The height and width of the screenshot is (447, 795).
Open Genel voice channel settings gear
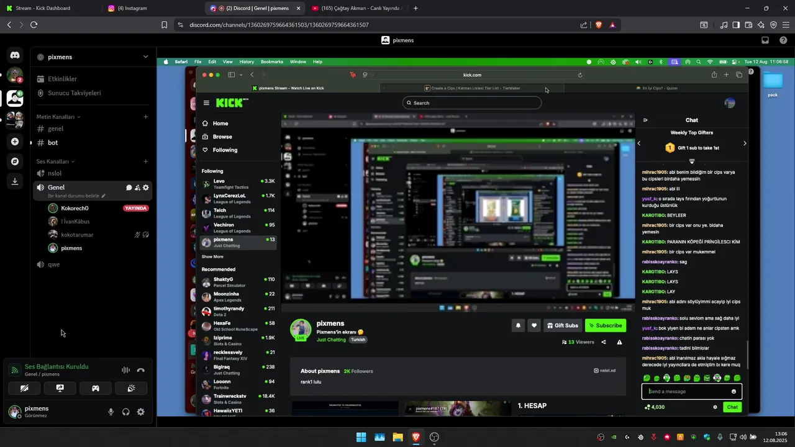[146, 187]
